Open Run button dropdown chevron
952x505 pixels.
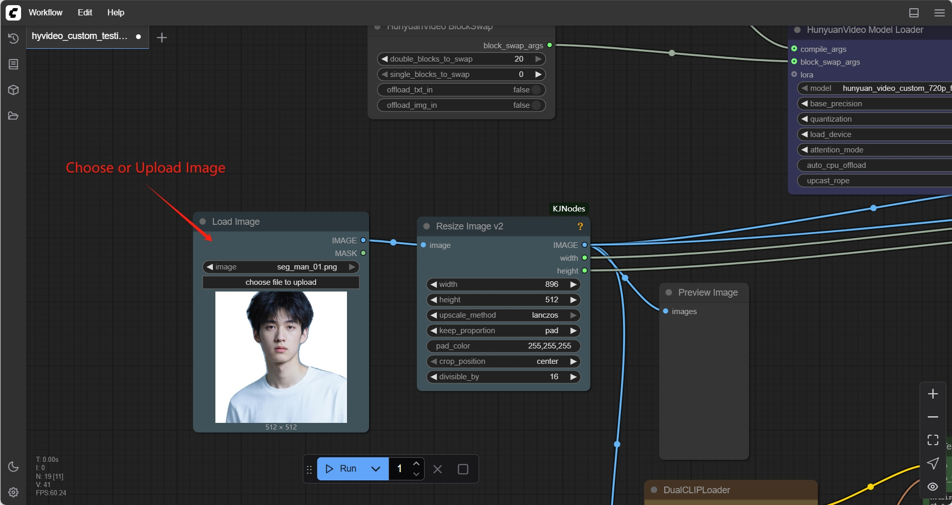pyautogui.click(x=376, y=469)
